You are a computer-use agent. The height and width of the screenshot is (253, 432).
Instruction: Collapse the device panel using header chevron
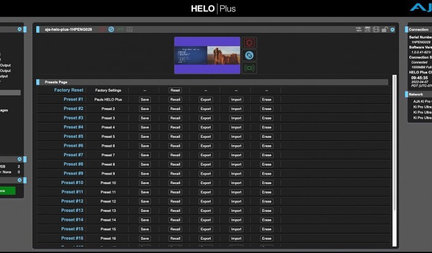point(392,30)
